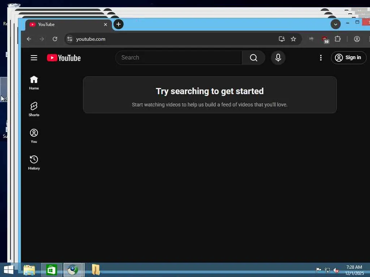
Task: Click the network tray icon
Action: (x=327, y=270)
